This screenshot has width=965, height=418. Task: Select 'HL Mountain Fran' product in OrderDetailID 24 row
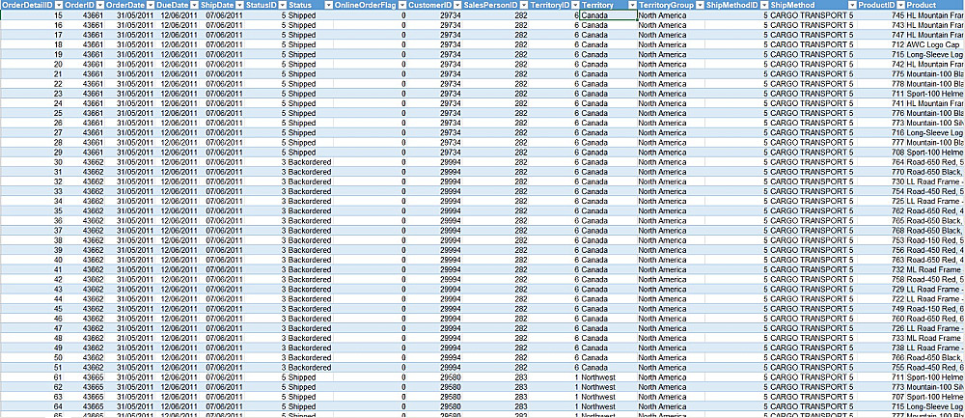click(935, 103)
